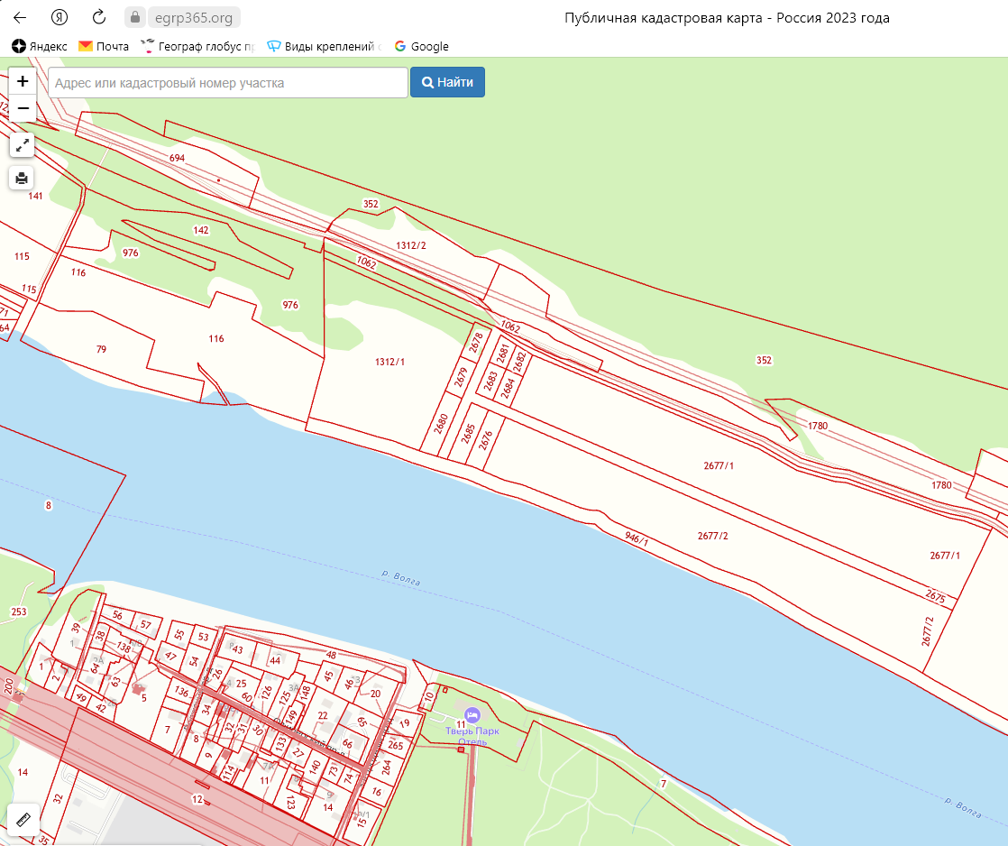1008x846 pixels.
Task: Activate the ruler measurement tool
Action: coord(23,820)
